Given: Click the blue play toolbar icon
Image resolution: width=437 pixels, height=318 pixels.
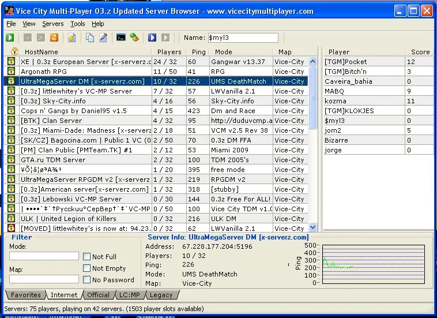Looking at the screenshot, I should (x=152, y=38).
